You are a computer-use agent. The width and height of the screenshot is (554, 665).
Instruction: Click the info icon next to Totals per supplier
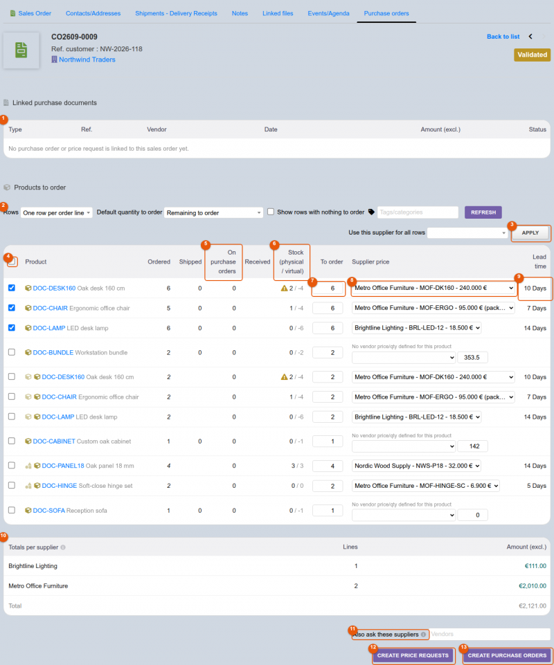(x=63, y=547)
